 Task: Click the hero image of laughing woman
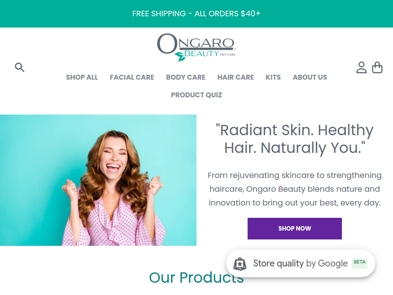[98, 180]
